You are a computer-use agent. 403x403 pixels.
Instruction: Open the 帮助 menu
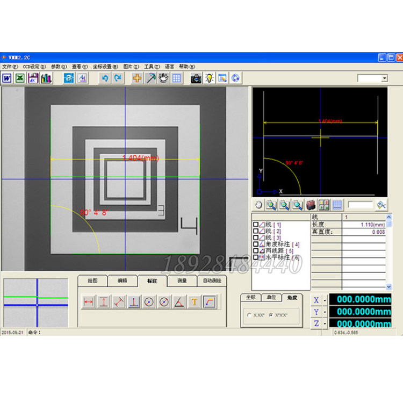click(187, 67)
